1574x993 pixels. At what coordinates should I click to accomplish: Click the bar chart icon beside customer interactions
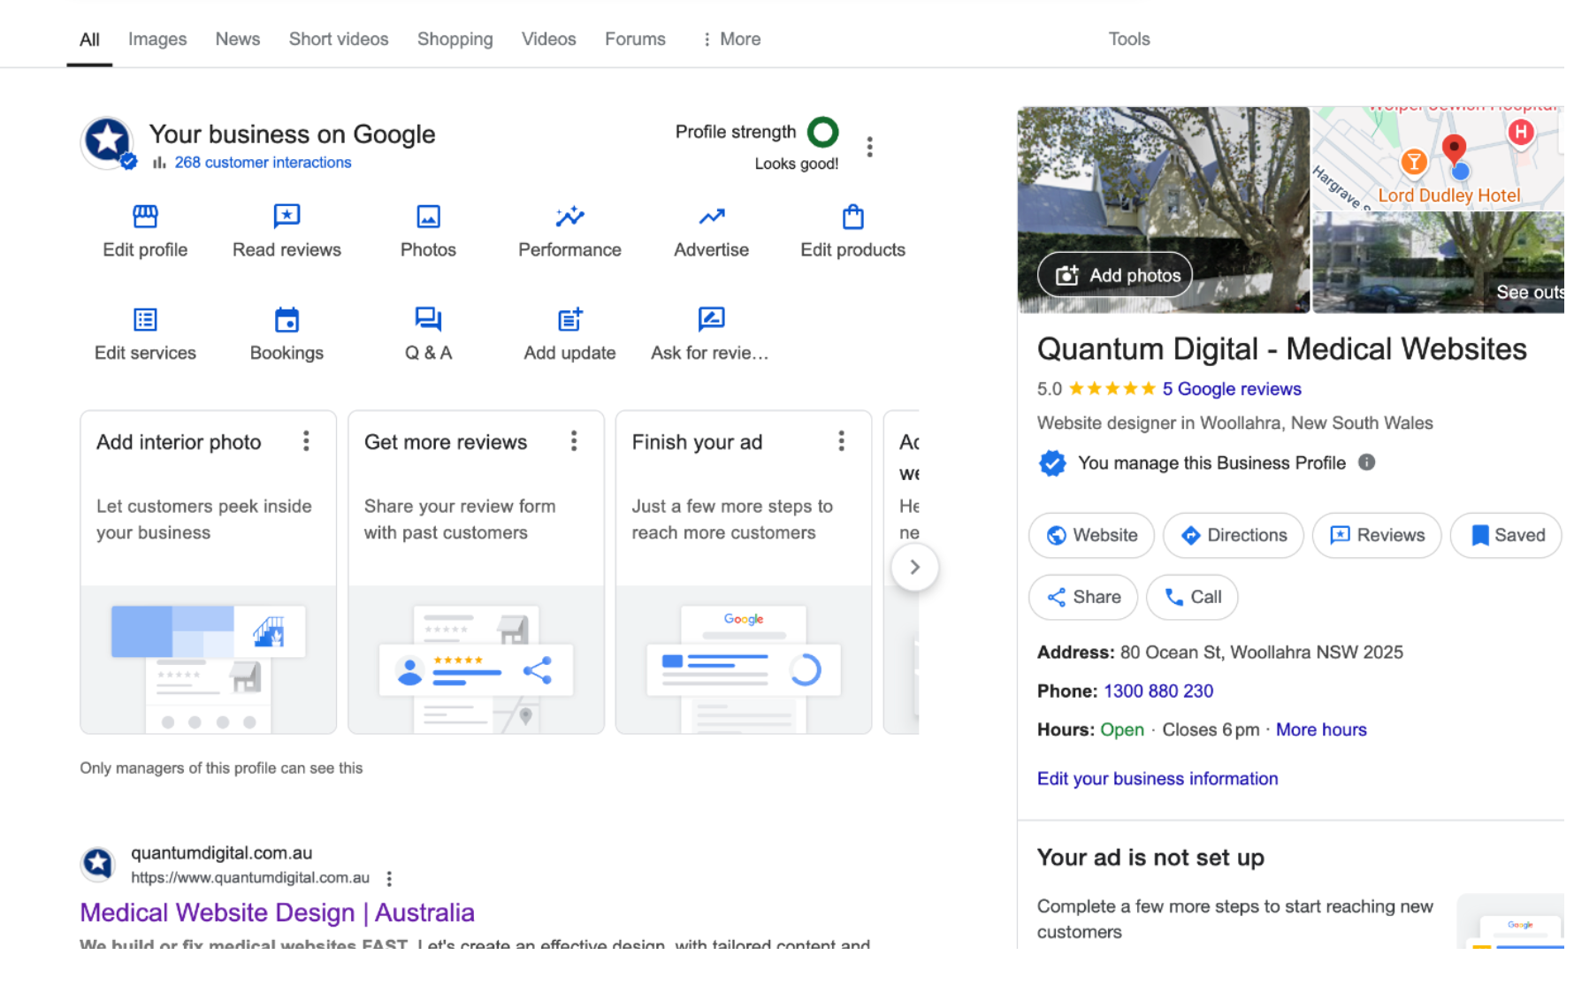tap(159, 163)
